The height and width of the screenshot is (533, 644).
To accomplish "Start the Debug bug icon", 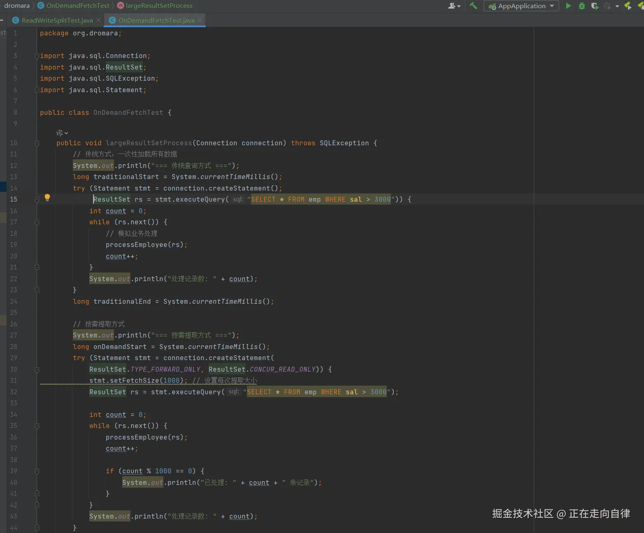I will tap(581, 6).
